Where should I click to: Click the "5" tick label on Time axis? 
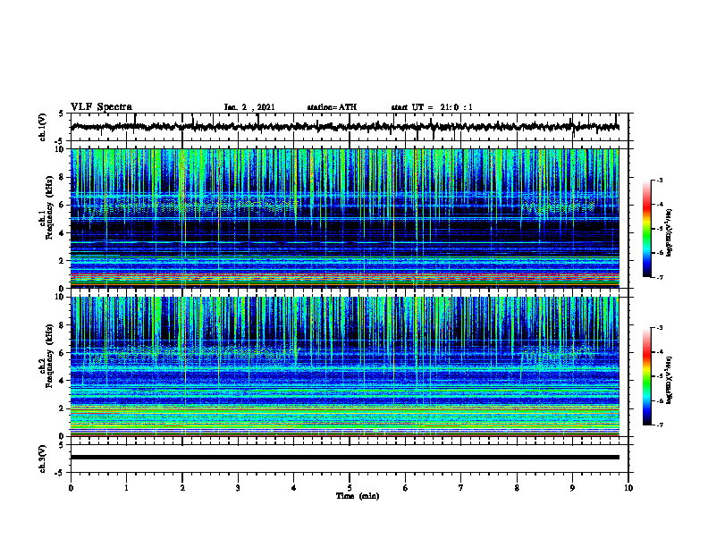pos(350,488)
